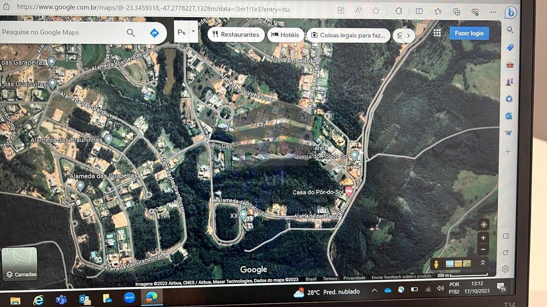Open Edge collections
The height and width of the screenshot is (307, 547).
coord(457,12)
